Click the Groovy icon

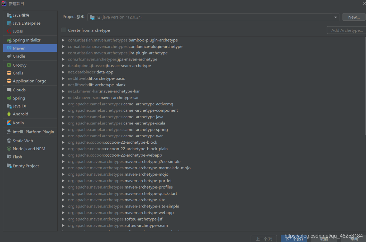(x=9, y=65)
